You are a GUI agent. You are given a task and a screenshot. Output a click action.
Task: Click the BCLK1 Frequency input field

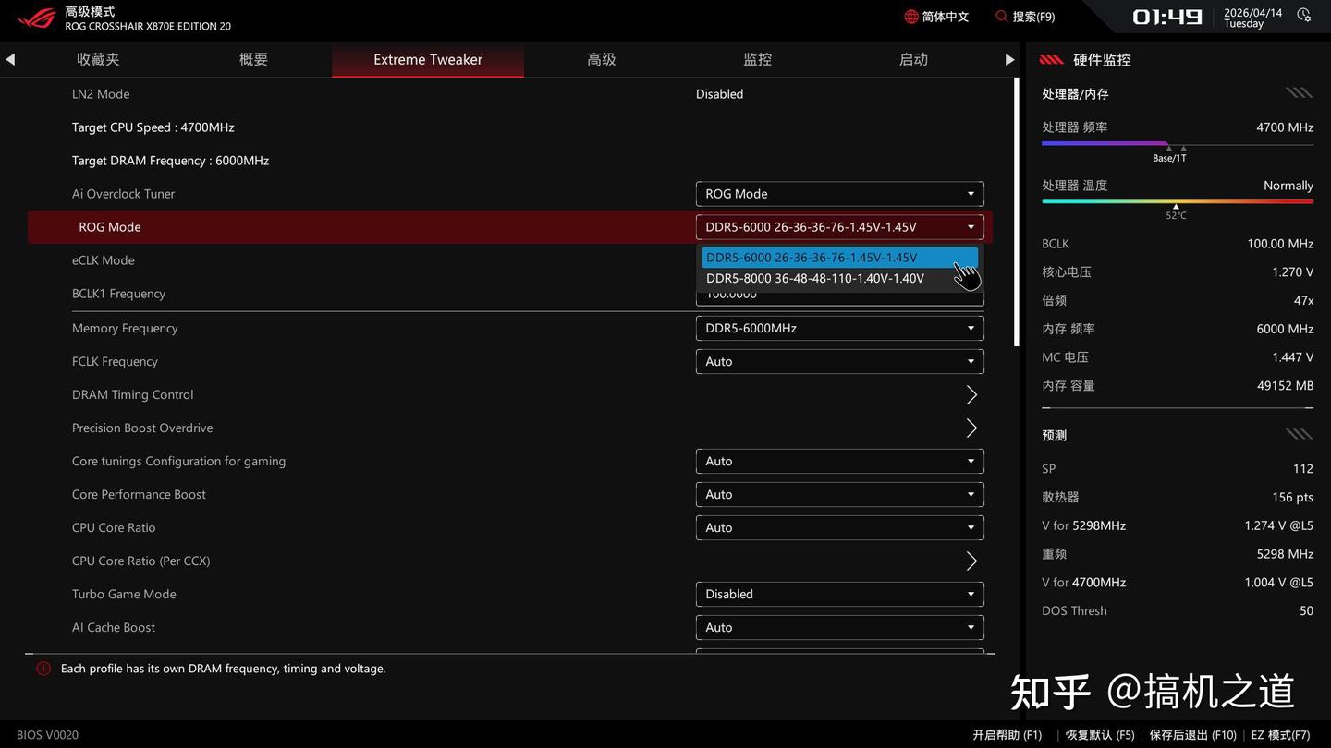tap(839, 297)
